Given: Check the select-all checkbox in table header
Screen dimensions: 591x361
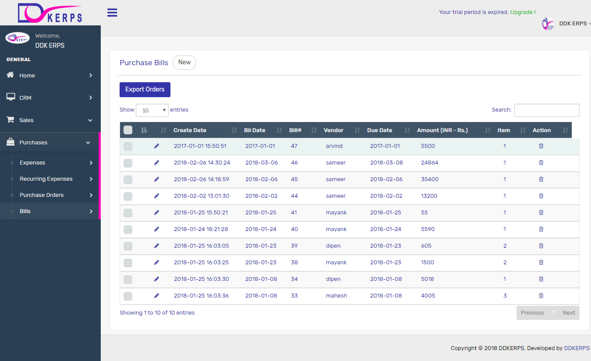Looking at the screenshot, I should click(128, 130).
